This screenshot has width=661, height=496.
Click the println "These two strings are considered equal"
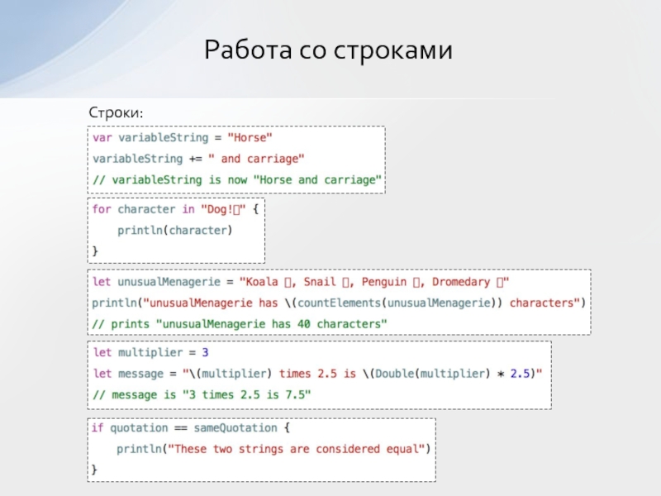(x=273, y=449)
